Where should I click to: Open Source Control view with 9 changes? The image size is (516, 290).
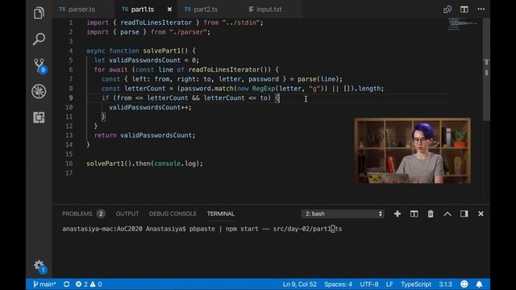tap(40, 65)
